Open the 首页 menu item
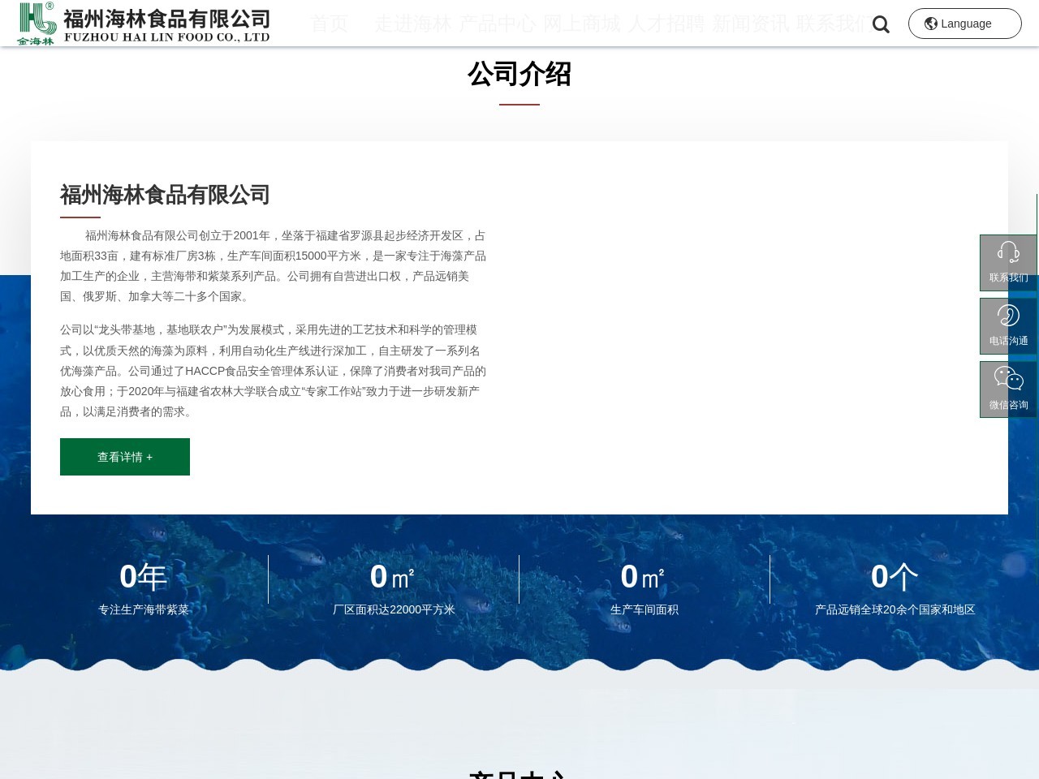This screenshot has width=1039, height=779. (330, 24)
